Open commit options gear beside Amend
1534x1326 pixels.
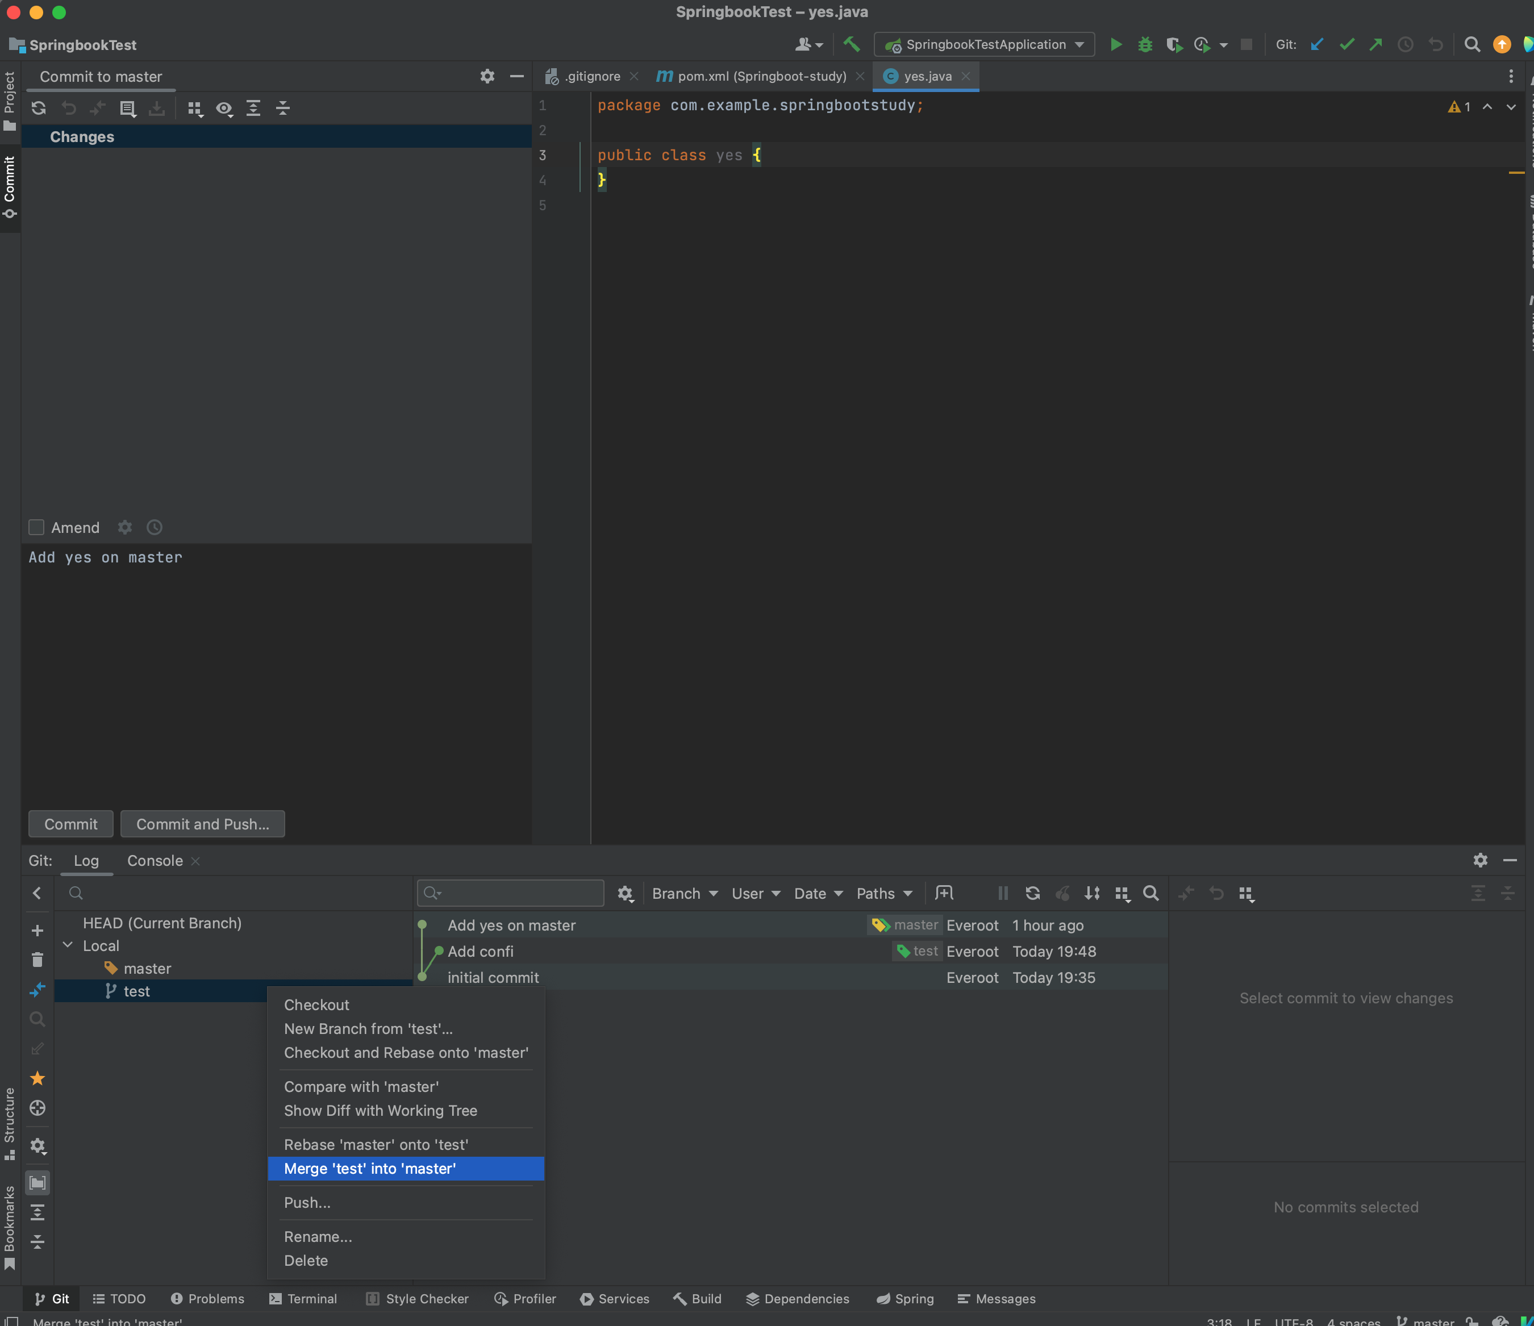click(x=124, y=527)
